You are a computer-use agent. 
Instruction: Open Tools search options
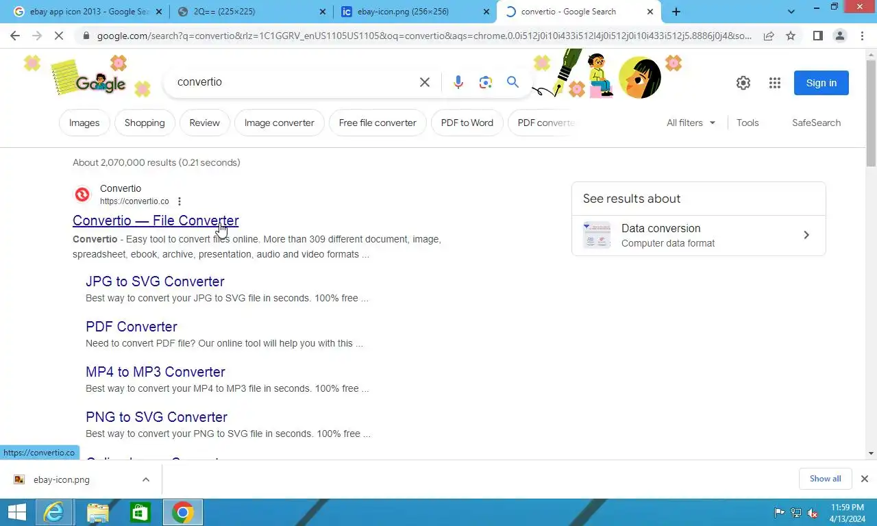point(748,123)
